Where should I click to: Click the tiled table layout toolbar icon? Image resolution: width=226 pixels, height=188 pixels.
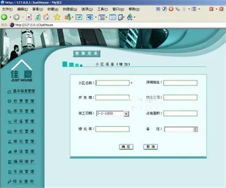[113, 17]
